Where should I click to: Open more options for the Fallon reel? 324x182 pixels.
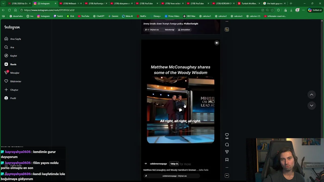click(x=227, y=21)
